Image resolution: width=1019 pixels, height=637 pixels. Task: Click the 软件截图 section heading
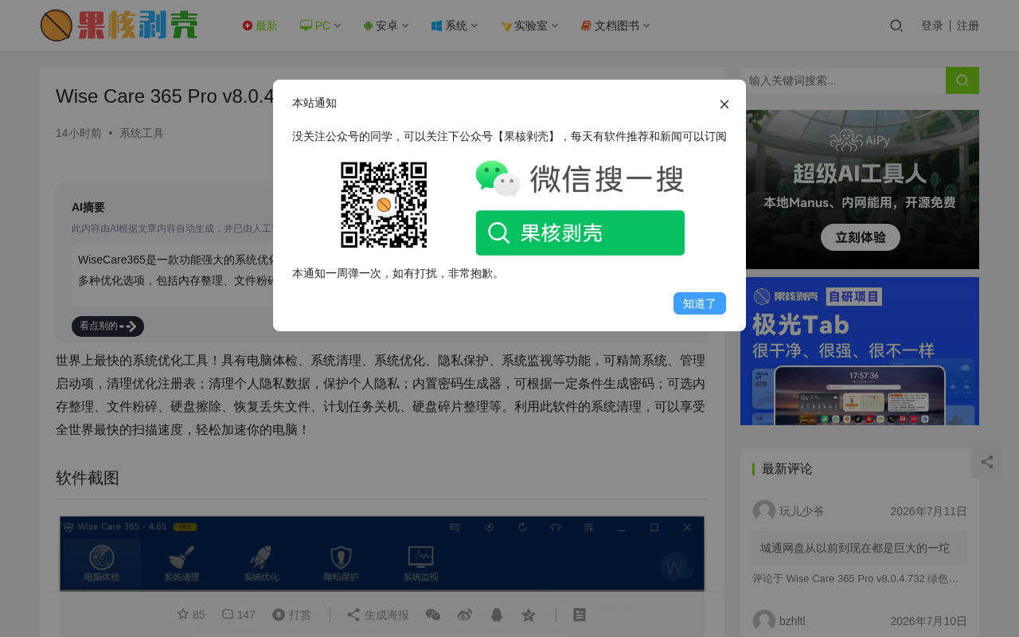[x=88, y=478]
